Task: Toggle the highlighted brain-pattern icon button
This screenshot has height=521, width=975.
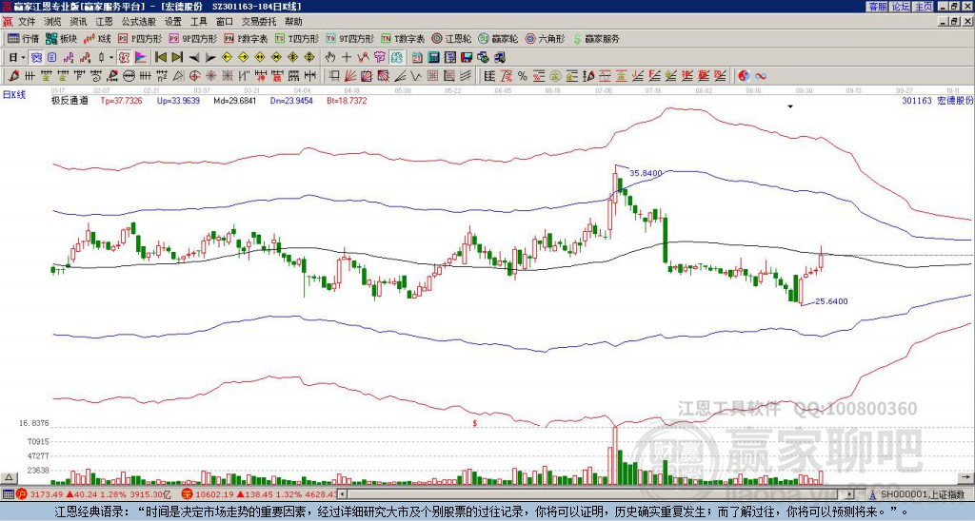Action: click(x=397, y=57)
